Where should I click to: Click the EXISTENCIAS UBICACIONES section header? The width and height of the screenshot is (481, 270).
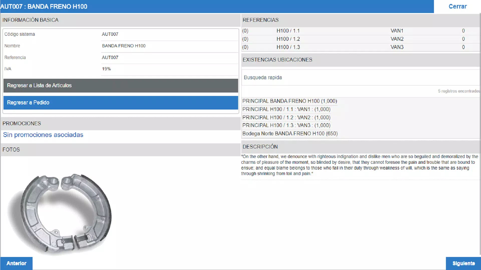pos(361,60)
